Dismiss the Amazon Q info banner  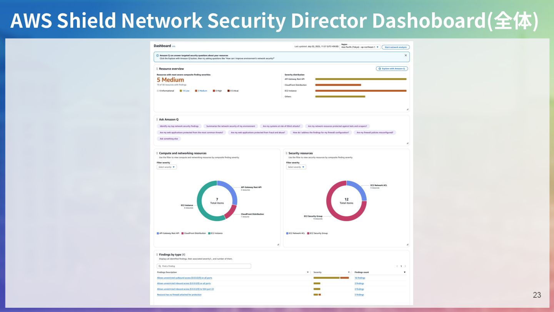405,55
